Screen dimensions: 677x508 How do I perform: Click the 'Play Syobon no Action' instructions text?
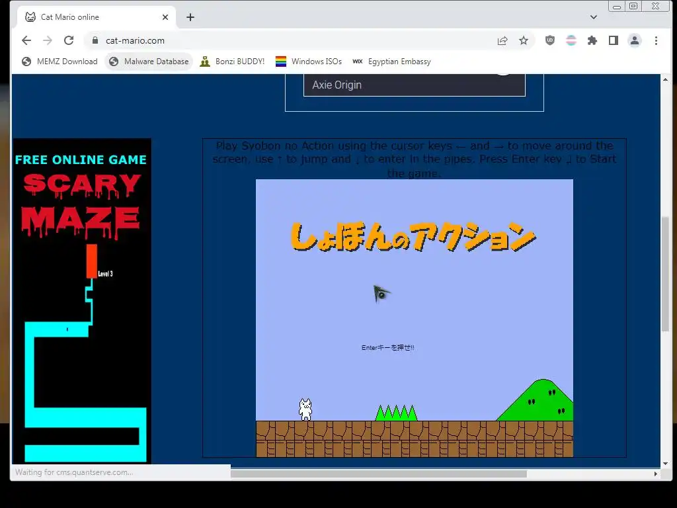tap(414, 159)
